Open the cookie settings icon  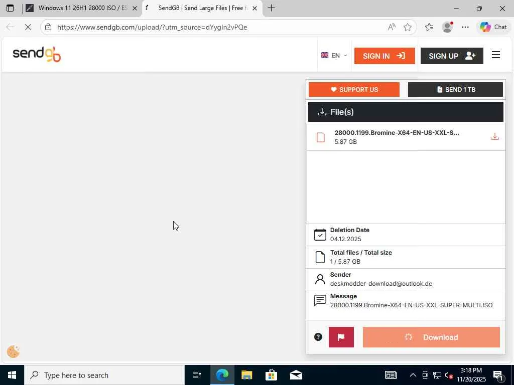click(x=13, y=351)
